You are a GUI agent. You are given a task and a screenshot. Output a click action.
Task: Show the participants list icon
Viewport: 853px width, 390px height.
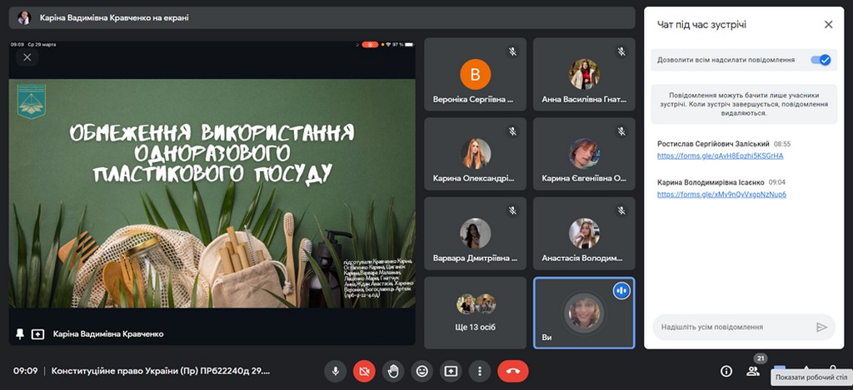click(x=754, y=371)
